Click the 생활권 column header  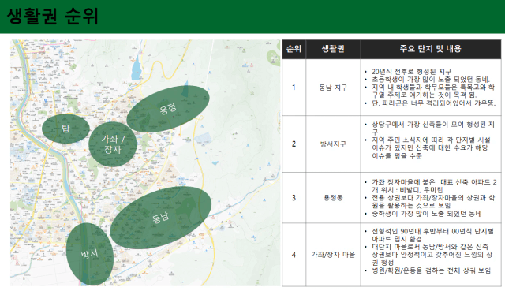click(x=333, y=49)
